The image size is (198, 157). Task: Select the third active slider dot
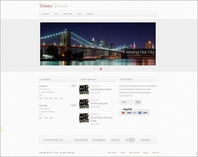pos(101,69)
